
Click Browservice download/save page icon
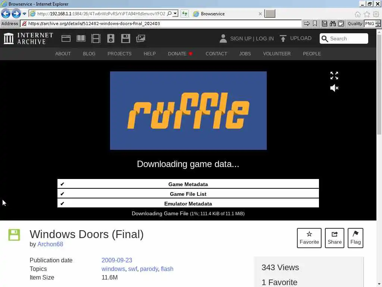point(325,24)
